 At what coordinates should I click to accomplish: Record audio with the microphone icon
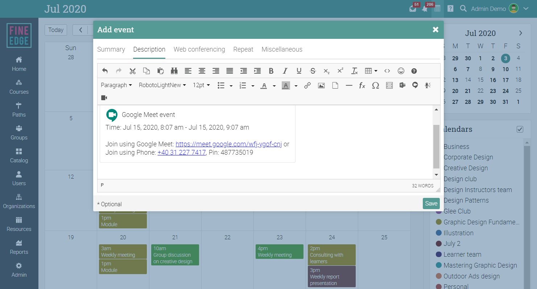pos(428,85)
